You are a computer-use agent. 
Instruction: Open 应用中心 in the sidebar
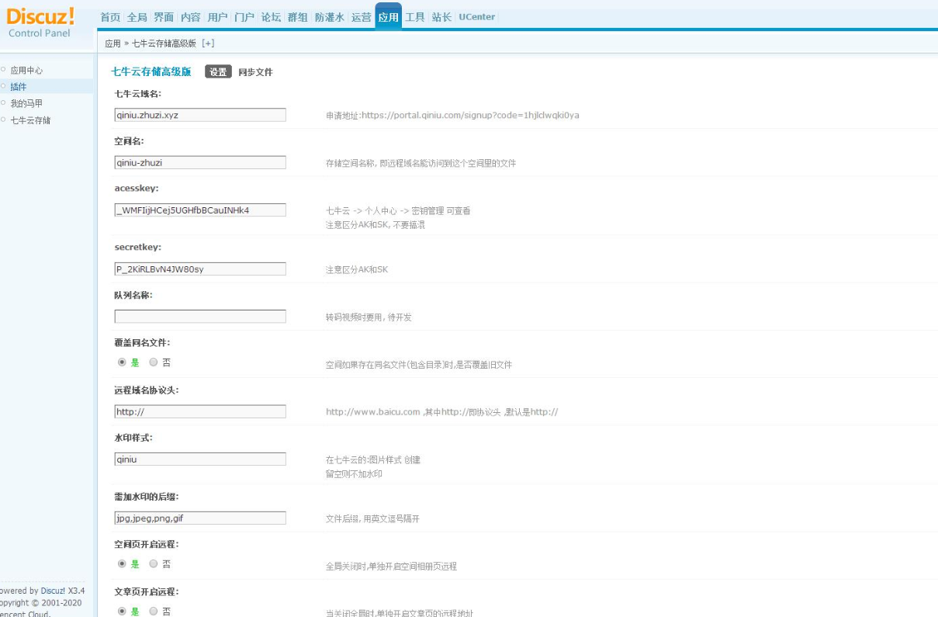pos(26,71)
